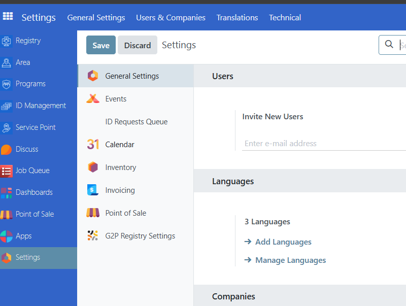Select G2P Registry Settings icon
This screenshot has height=306, width=406.
click(93, 235)
